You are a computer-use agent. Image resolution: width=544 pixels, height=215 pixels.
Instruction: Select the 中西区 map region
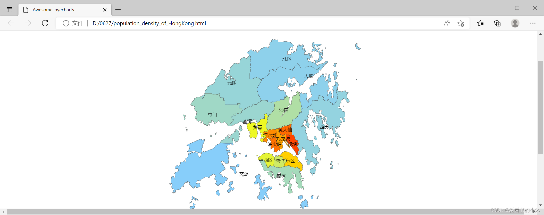(266, 160)
